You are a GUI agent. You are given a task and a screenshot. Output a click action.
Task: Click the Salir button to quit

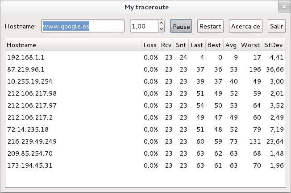click(277, 26)
